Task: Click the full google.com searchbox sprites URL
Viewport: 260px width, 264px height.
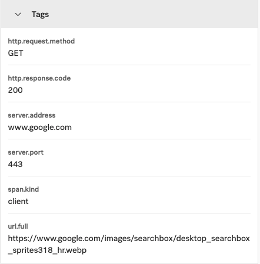Action: 129,245
